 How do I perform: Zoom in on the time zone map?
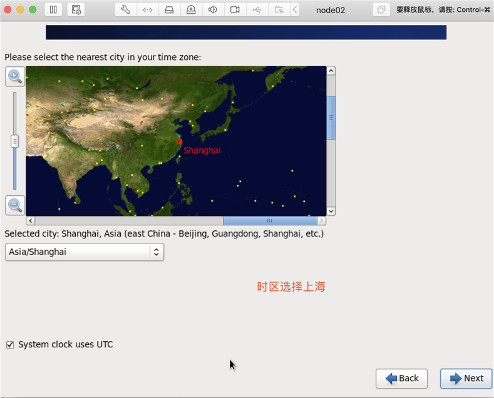[x=15, y=76]
